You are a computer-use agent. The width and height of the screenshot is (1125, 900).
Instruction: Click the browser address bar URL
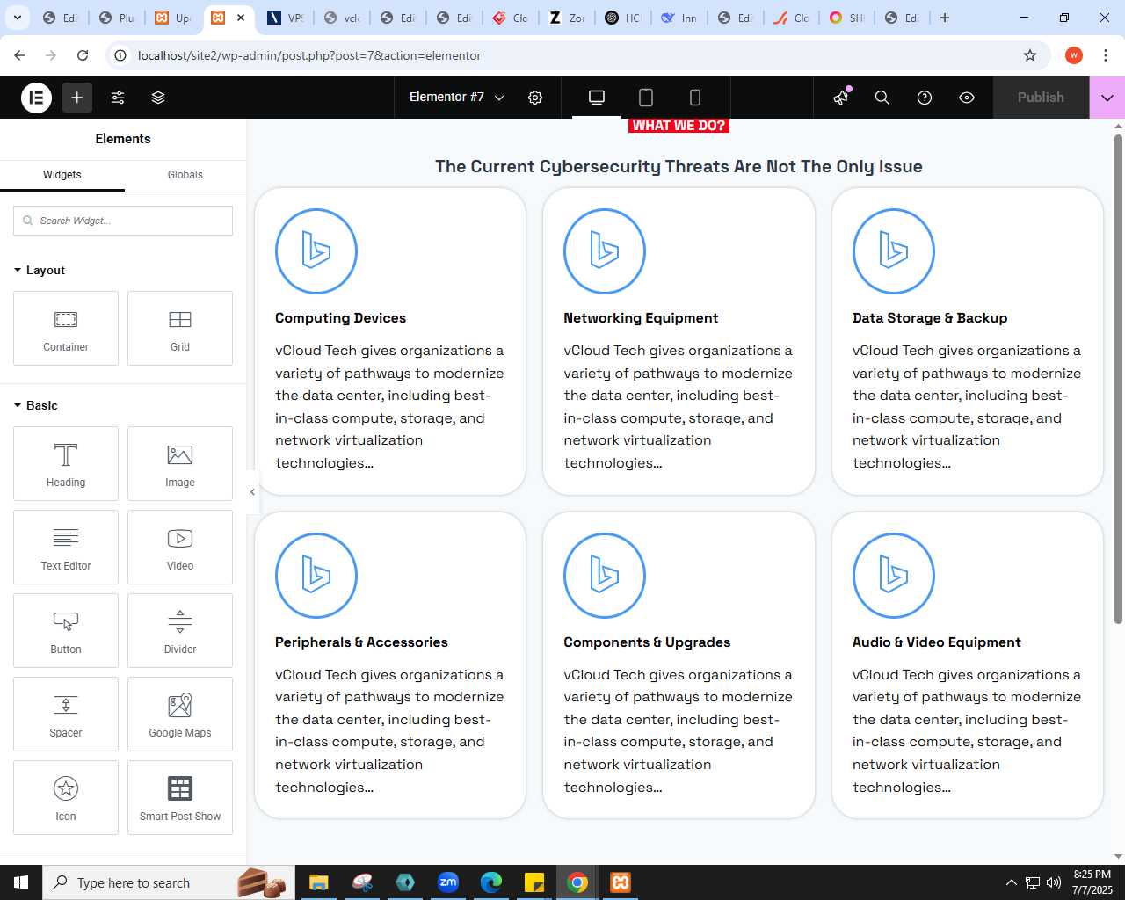(309, 55)
